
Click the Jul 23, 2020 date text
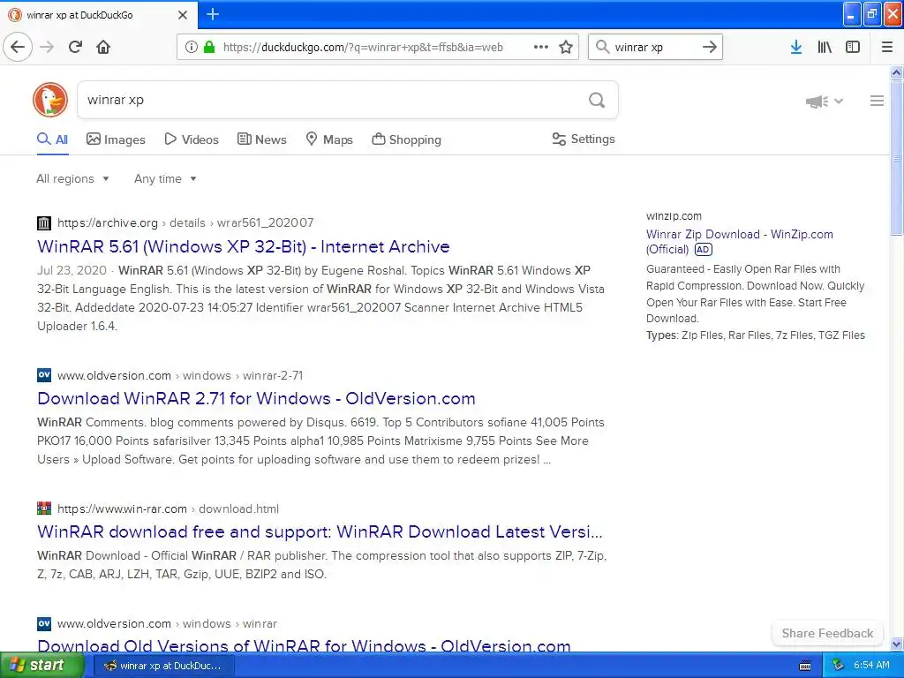click(72, 270)
